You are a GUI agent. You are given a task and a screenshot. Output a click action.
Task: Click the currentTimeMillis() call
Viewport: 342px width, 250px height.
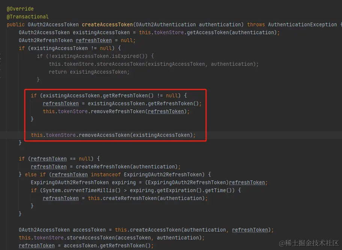[x=92, y=190]
